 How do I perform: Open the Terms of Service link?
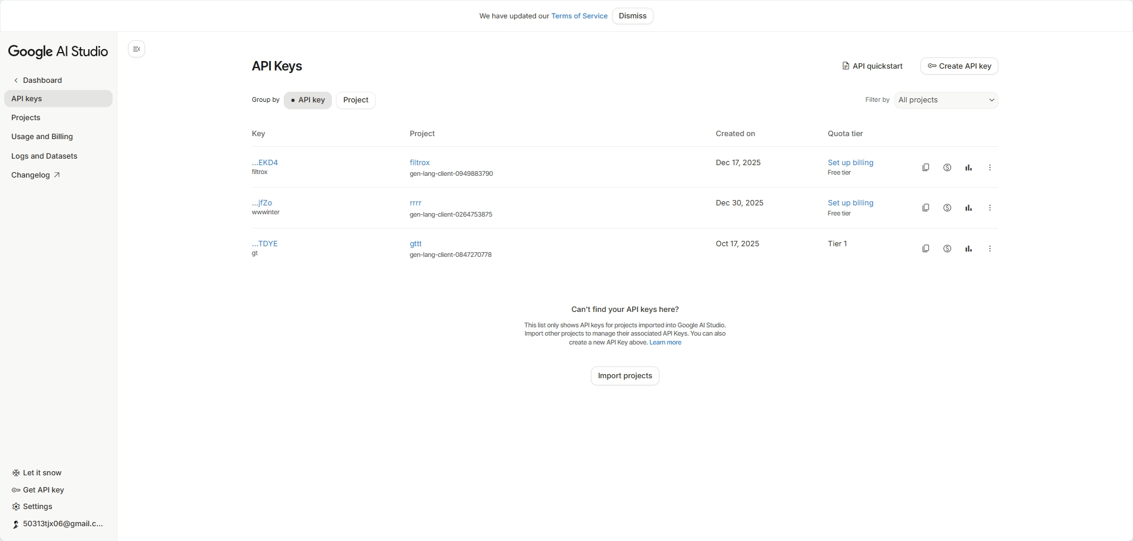(579, 16)
